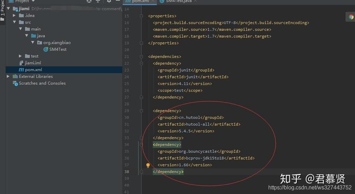Expand the External Libraries node
The image size is (355, 194).
tap(8, 76)
